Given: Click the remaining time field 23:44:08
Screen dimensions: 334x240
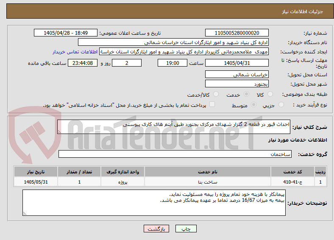Looking at the screenshot, I should point(83,63).
